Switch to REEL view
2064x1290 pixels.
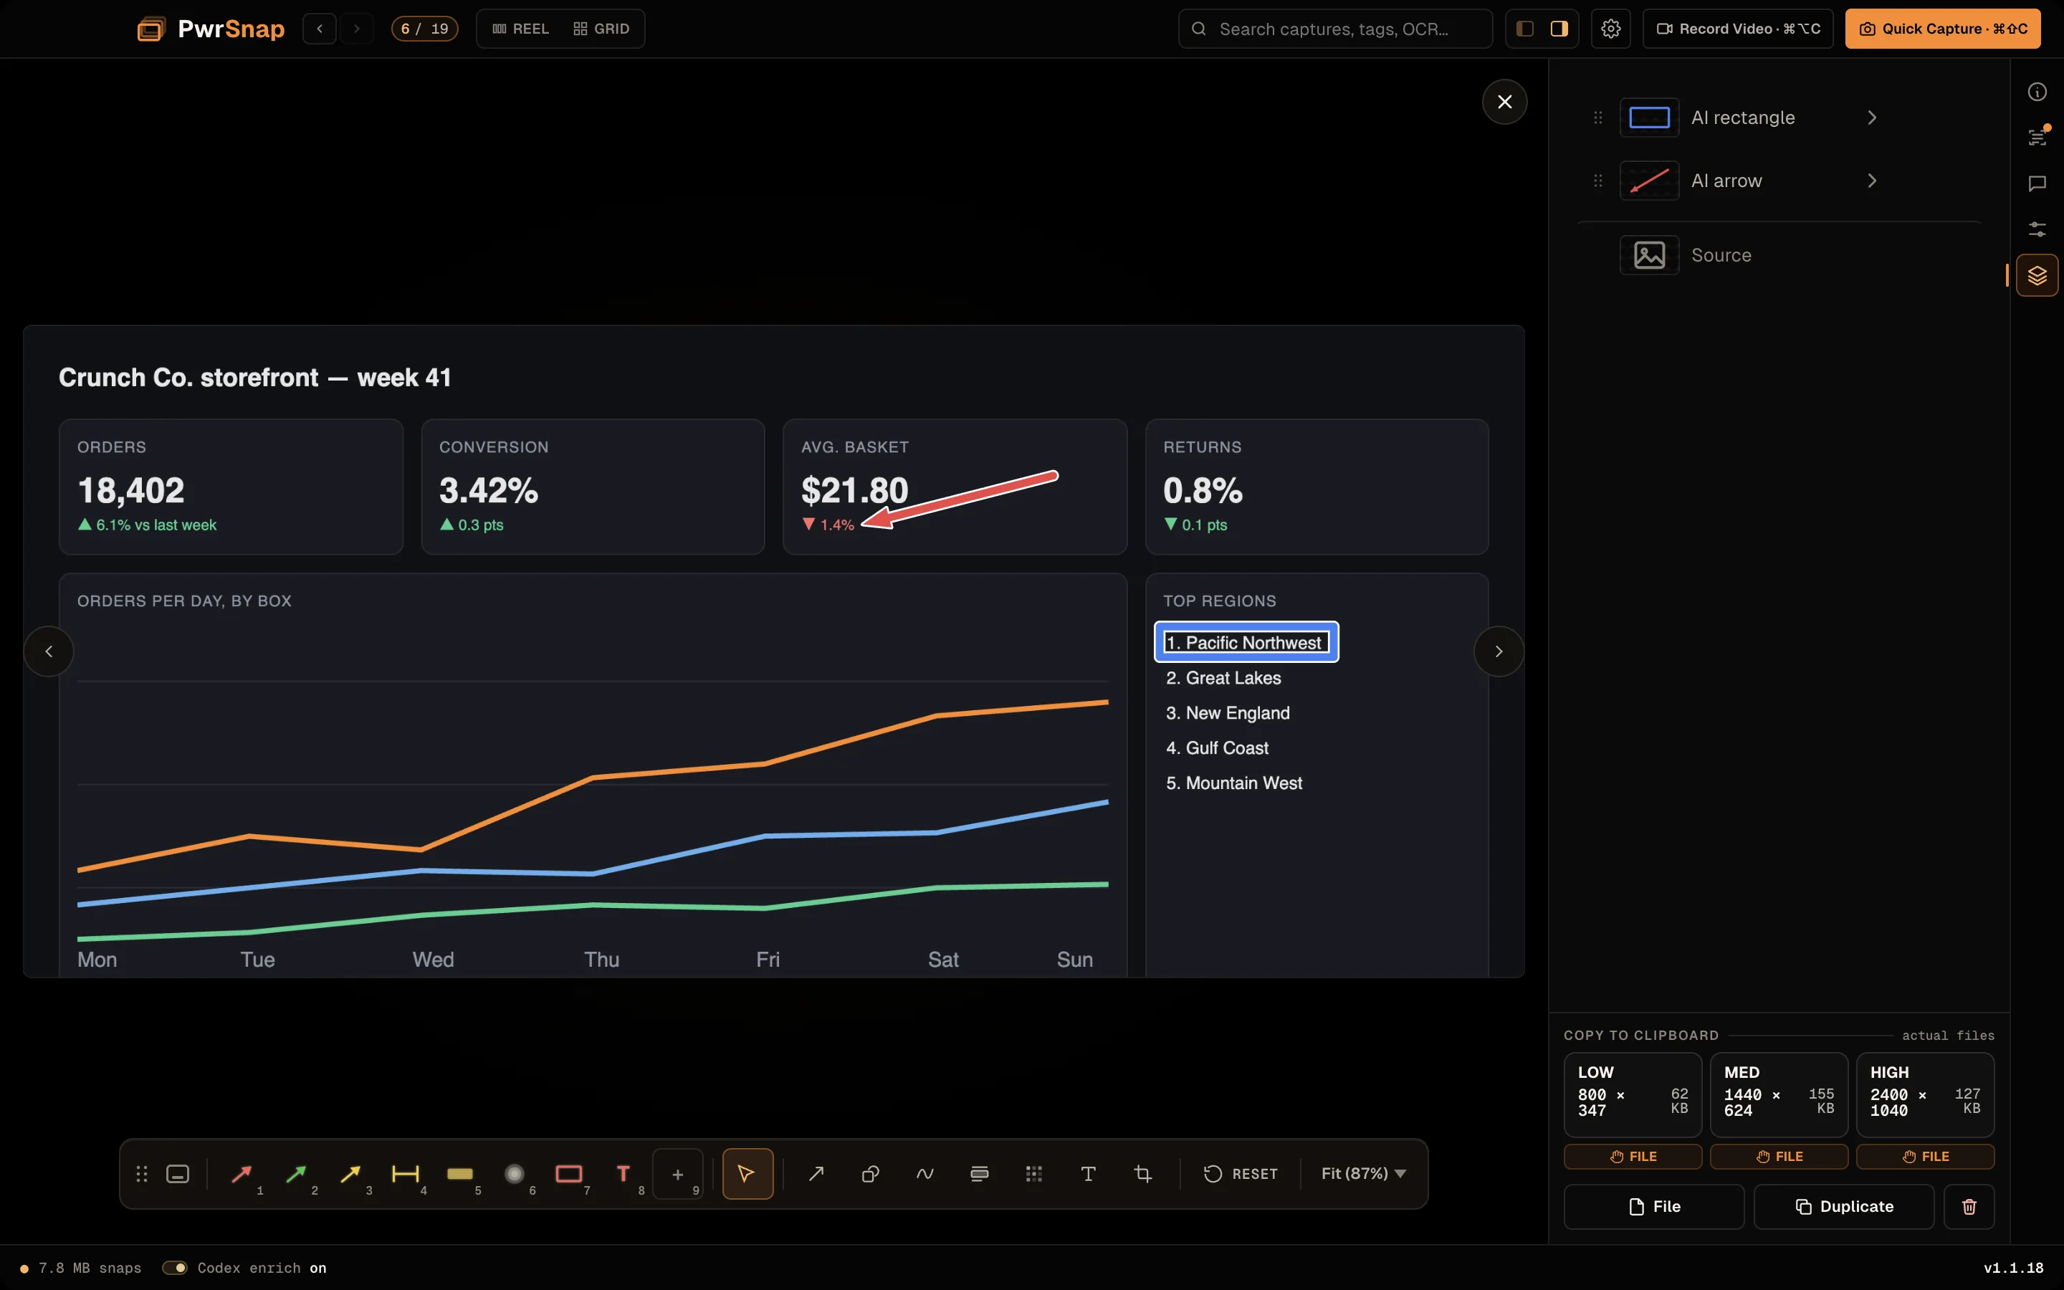[x=520, y=29]
